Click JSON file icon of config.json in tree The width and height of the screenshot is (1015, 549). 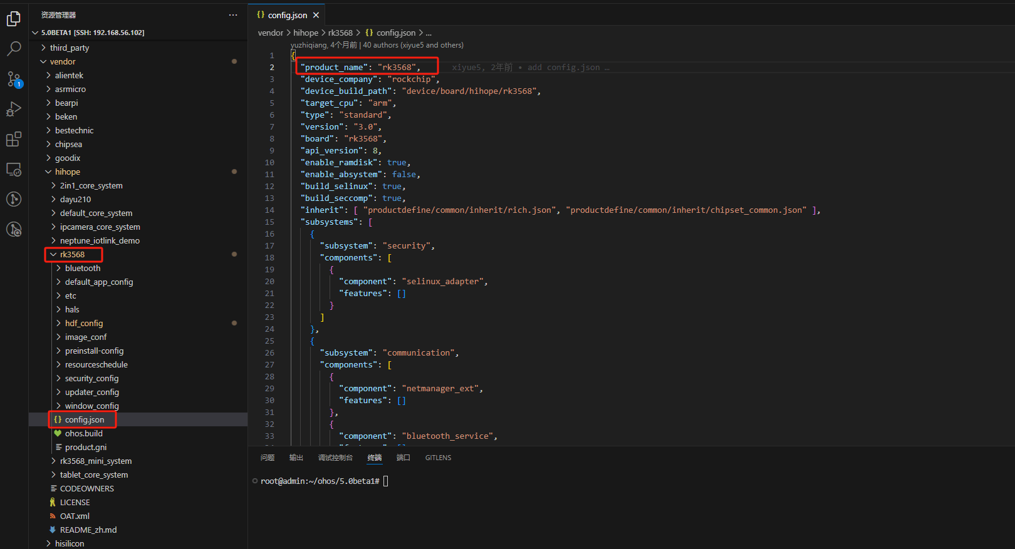click(x=58, y=419)
